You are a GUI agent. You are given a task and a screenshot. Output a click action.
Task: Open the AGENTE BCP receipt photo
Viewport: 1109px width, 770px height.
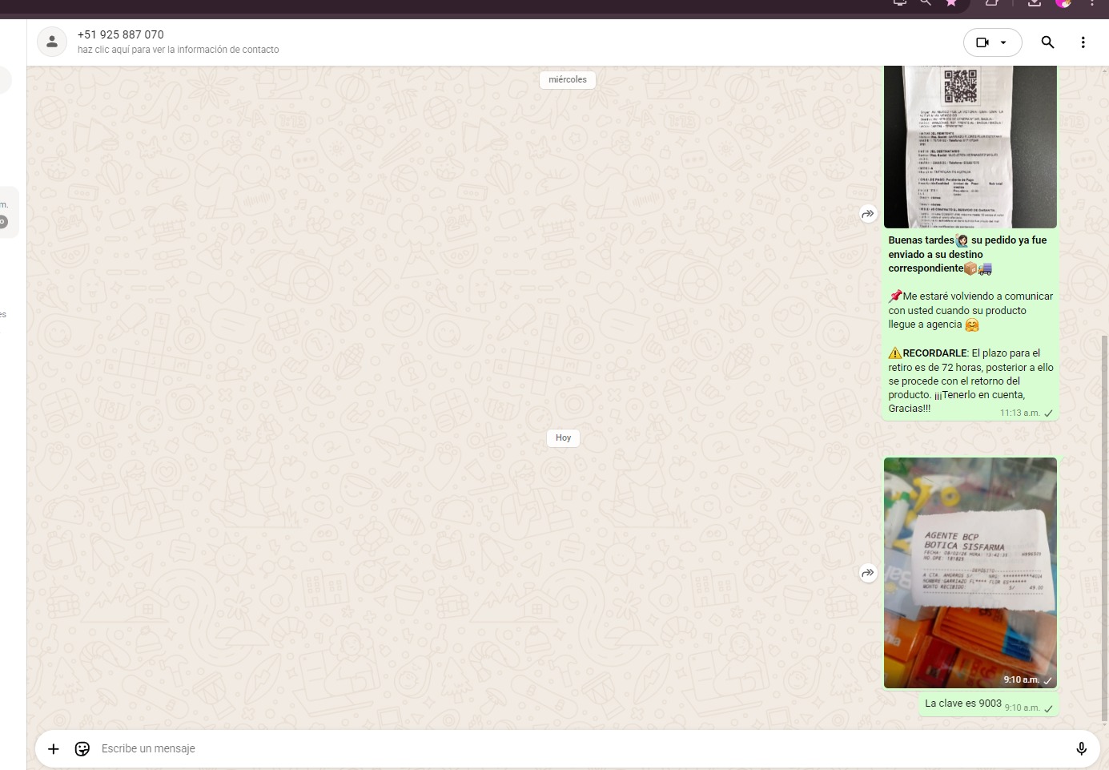click(970, 572)
